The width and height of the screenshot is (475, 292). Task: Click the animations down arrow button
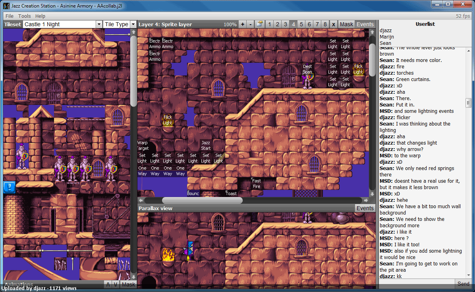(x=116, y=284)
